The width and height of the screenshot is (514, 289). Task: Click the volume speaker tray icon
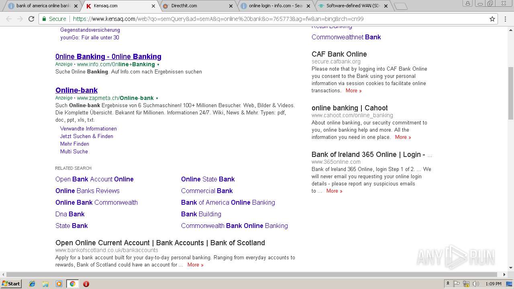click(x=476, y=284)
